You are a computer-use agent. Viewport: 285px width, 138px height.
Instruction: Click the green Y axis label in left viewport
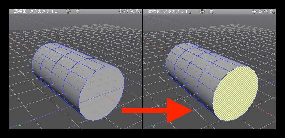tap(20, 126)
